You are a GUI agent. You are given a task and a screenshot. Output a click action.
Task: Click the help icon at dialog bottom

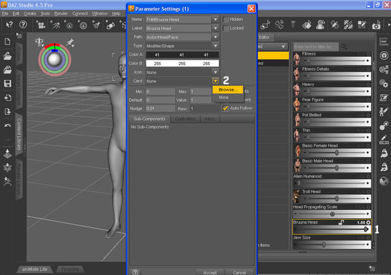[x=135, y=272]
